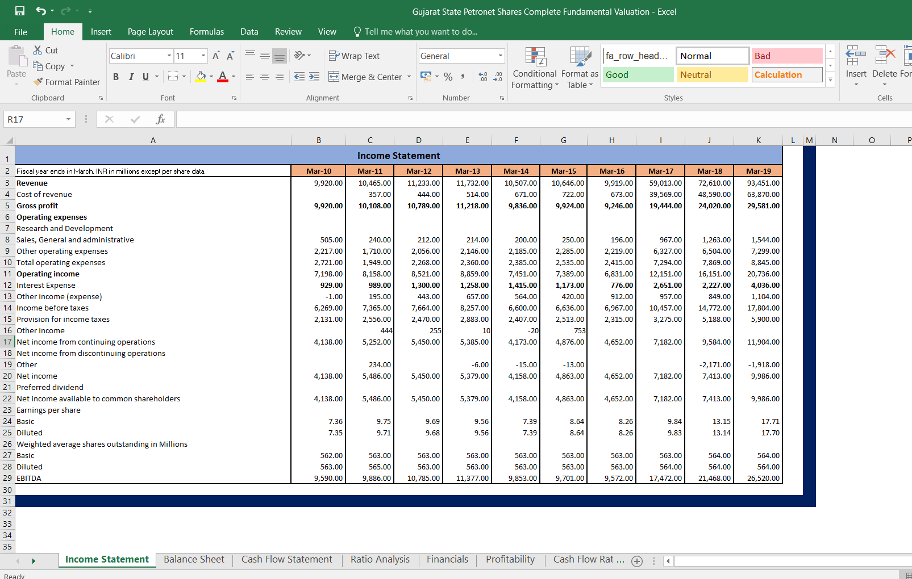
Task: Click the Delete cells icon
Action: 885,57
